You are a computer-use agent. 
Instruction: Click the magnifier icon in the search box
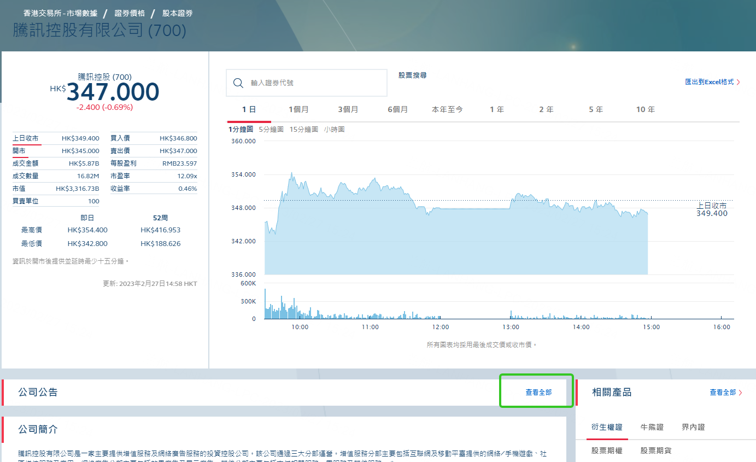coord(238,83)
